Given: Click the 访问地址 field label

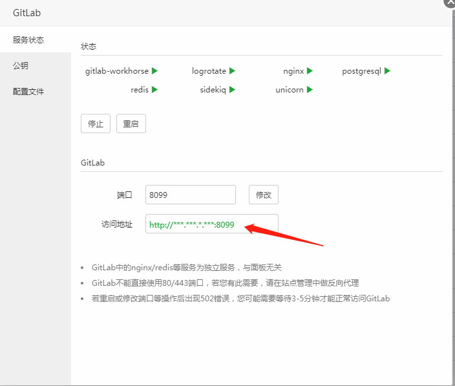Looking at the screenshot, I should coord(117,224).
